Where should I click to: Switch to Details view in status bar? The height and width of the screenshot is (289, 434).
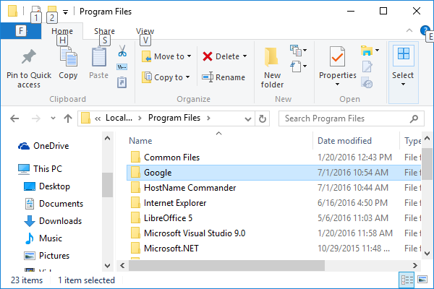point(407,280)
